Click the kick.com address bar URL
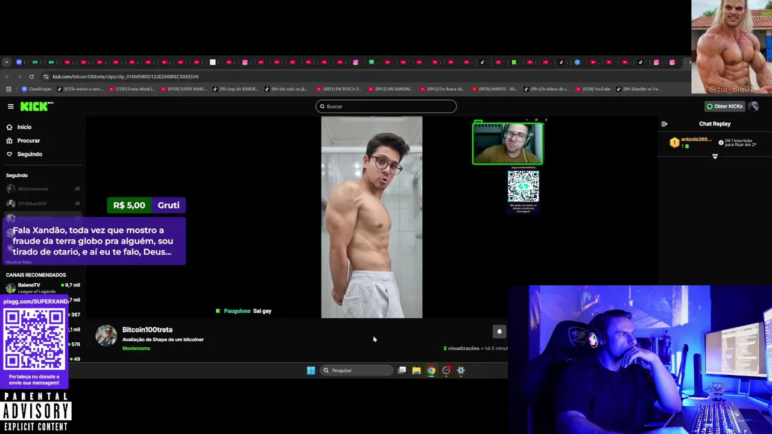 coord(125,77)
